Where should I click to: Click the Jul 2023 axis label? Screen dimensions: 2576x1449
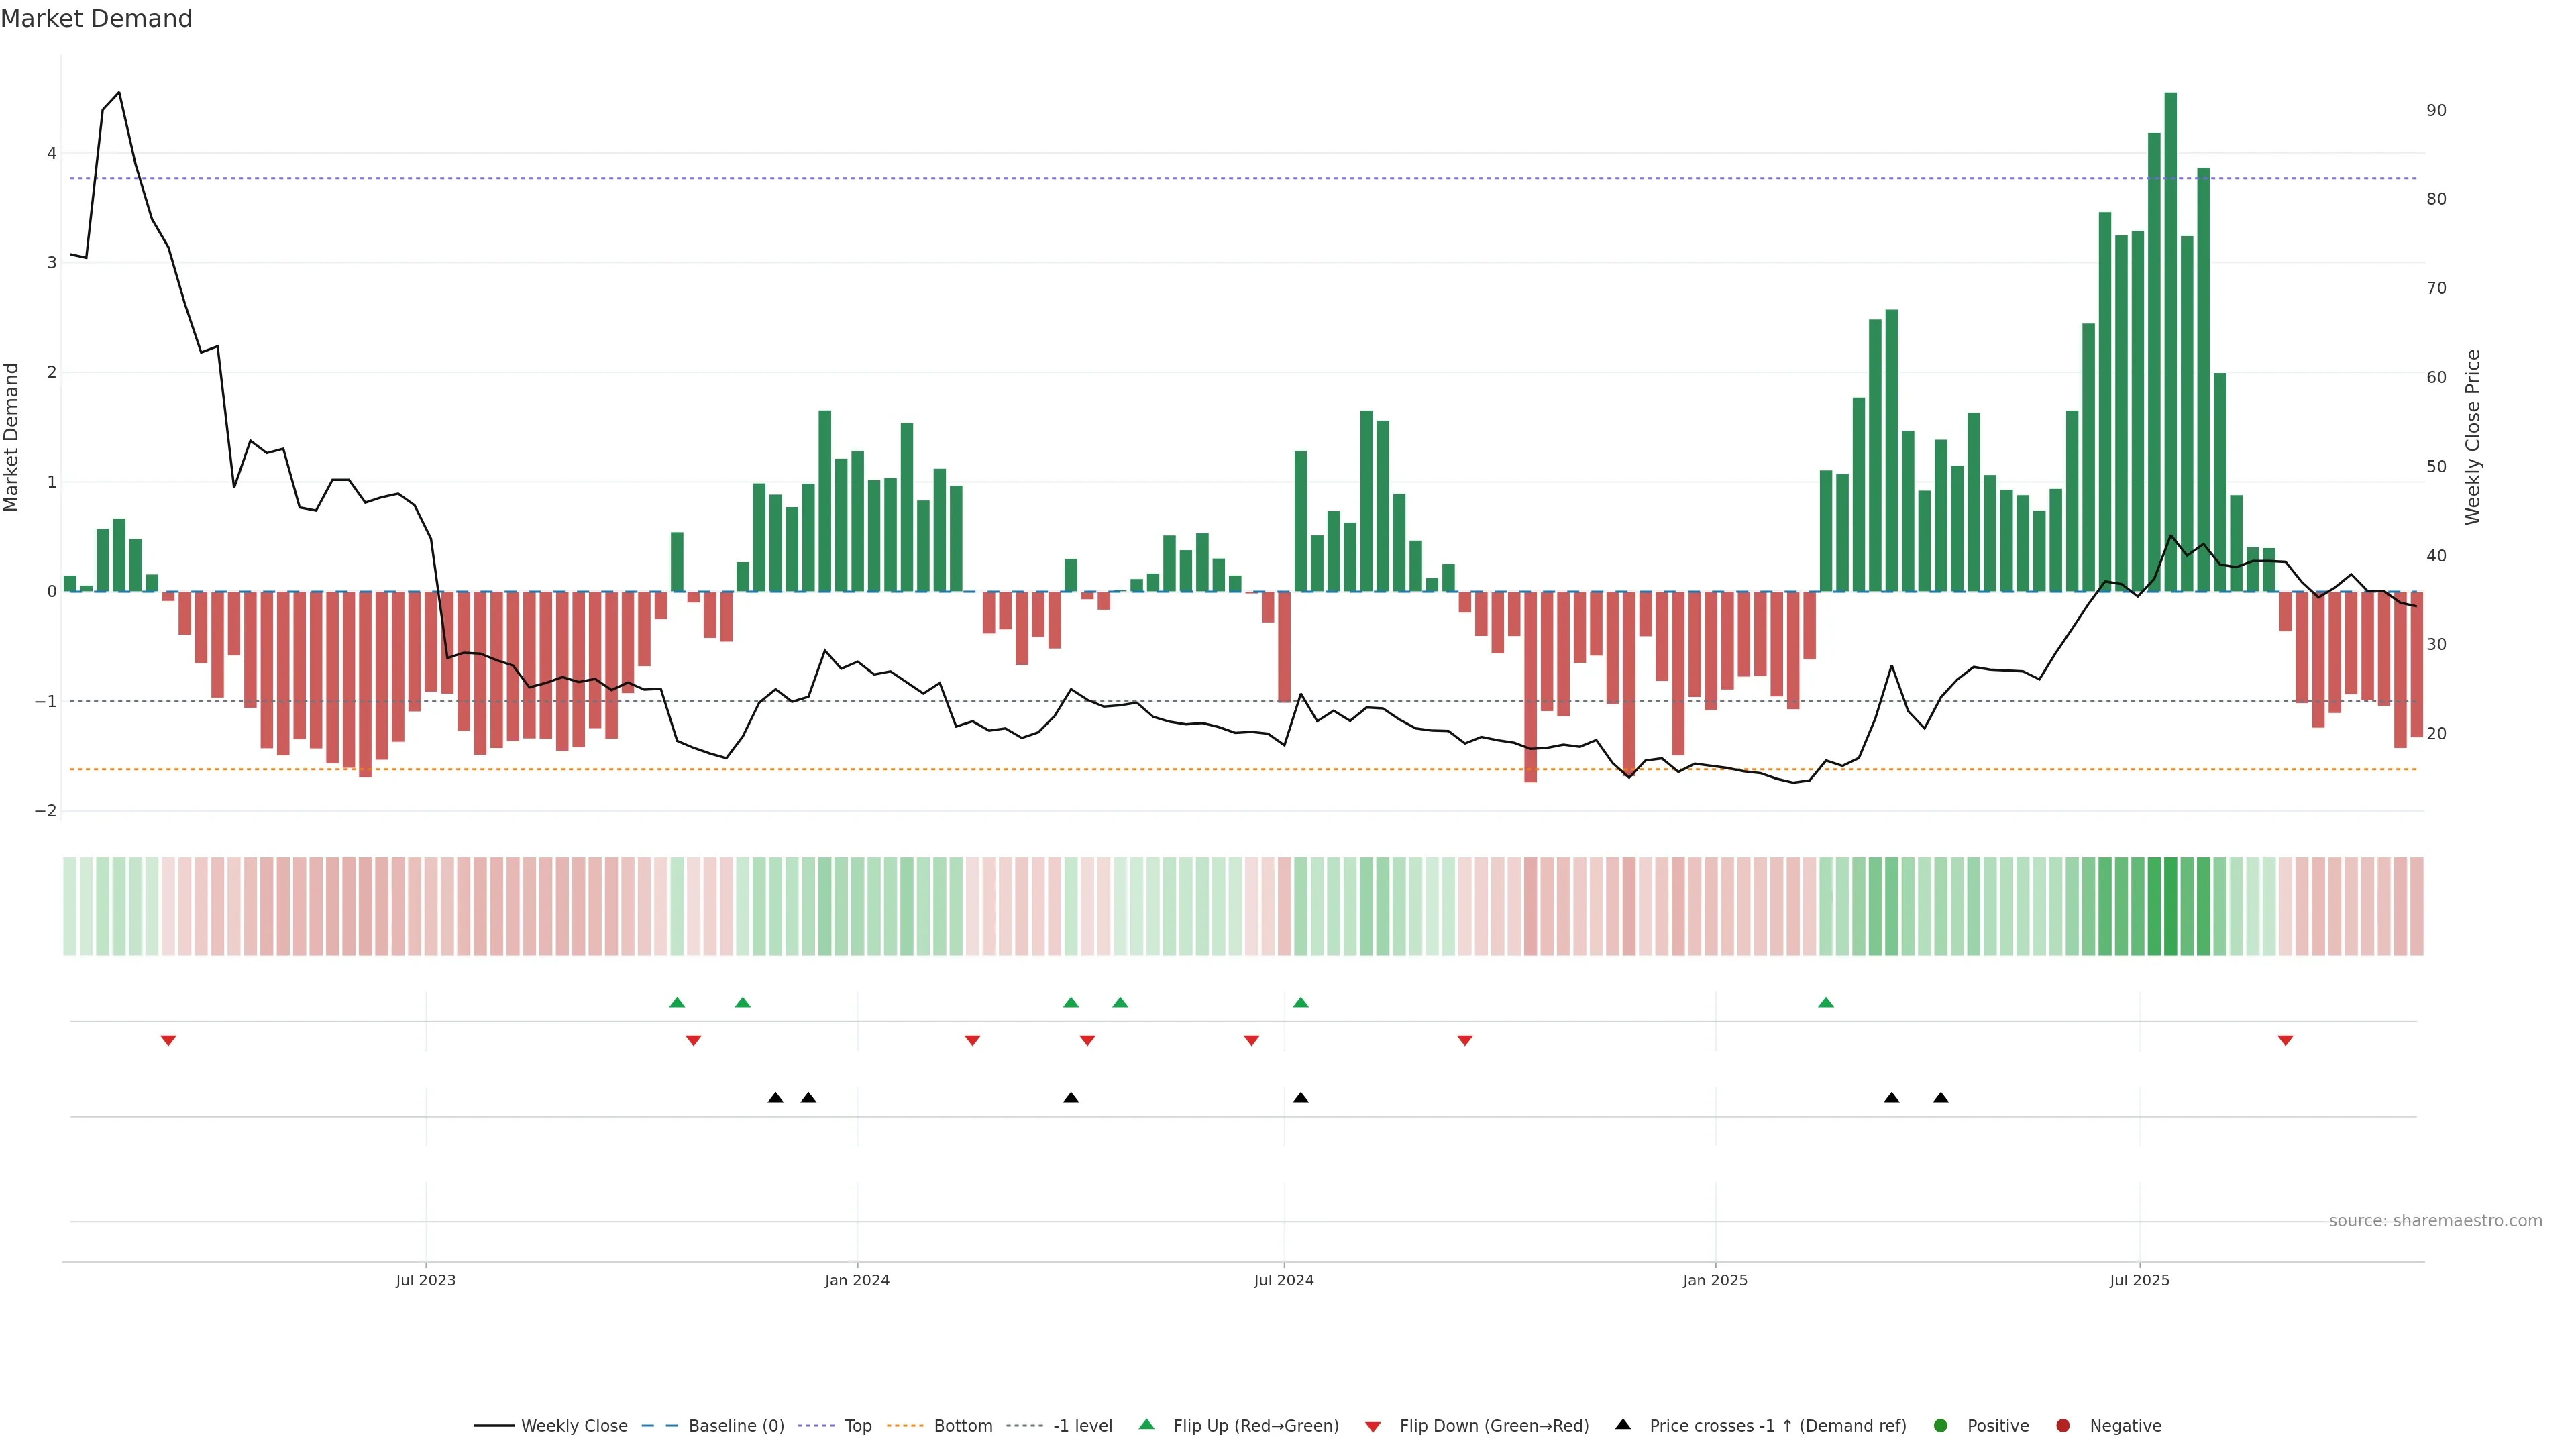[x=426, y=1280]
